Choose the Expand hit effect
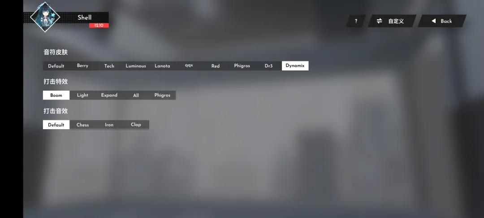This screenshot has width=484, height=218. pos(109,95)
